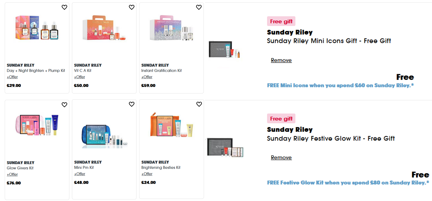Open the Glow Givers Kit thumbnail
This screenshot has height=201, width=432.
coord(37,126)
